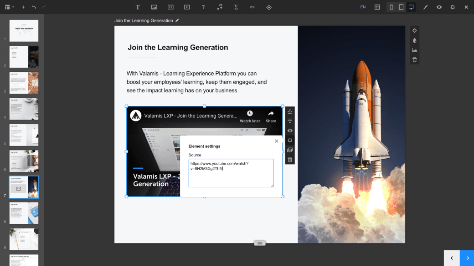Insert a text element
474x266 pixels.
tap(138, 7)
